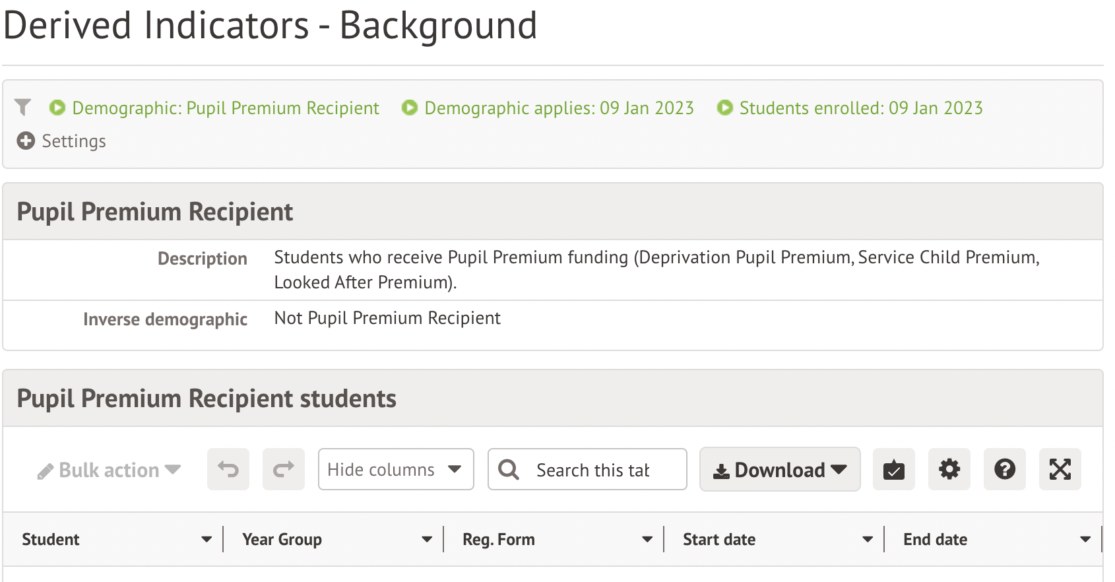Click Students enrolled: 09 Jan 2023 filter
This screenshot has width=1115, height=582.
click(860, 108)
